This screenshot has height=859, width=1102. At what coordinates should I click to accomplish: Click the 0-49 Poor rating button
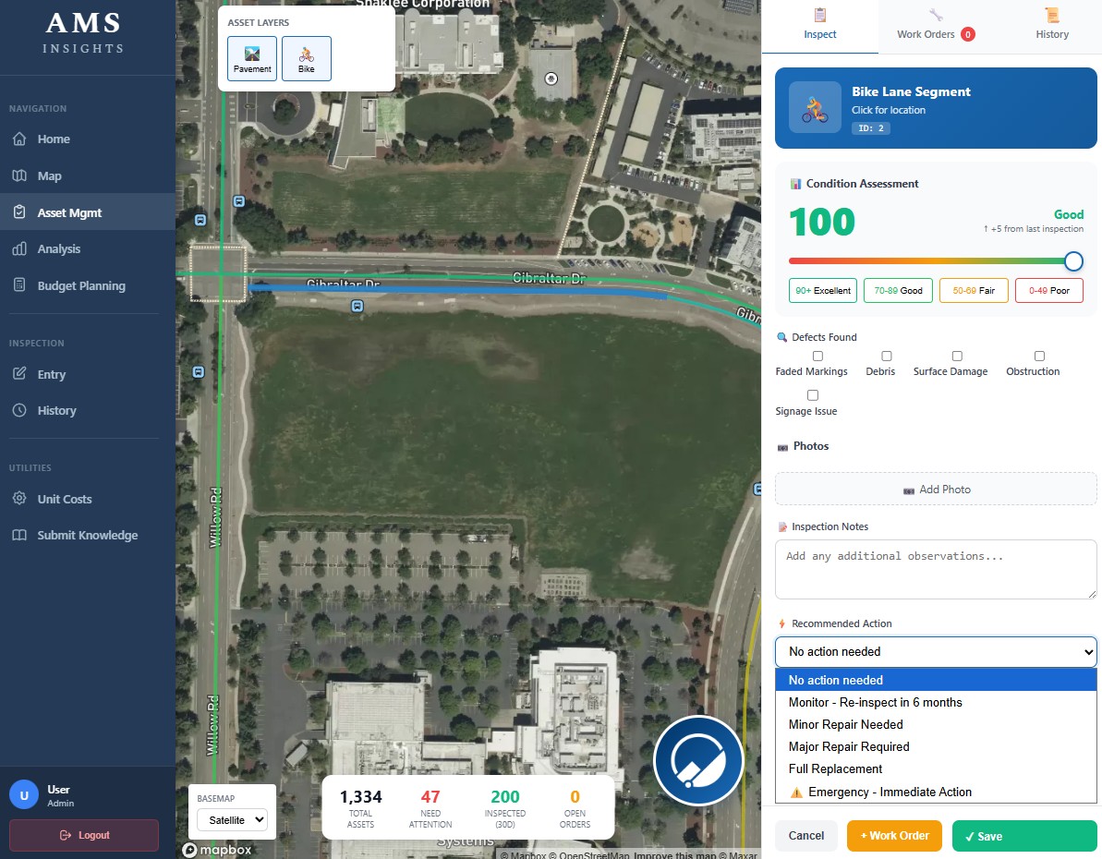pyautogui.click(x=1049, y=290)
